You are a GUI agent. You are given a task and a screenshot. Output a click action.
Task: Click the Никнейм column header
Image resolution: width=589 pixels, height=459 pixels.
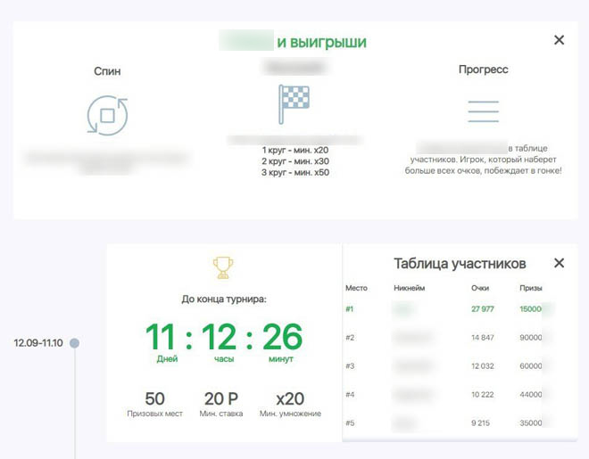tap(410, 289)
